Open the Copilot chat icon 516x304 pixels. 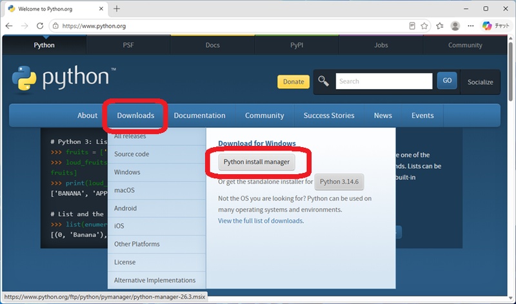tap(495, 26)
